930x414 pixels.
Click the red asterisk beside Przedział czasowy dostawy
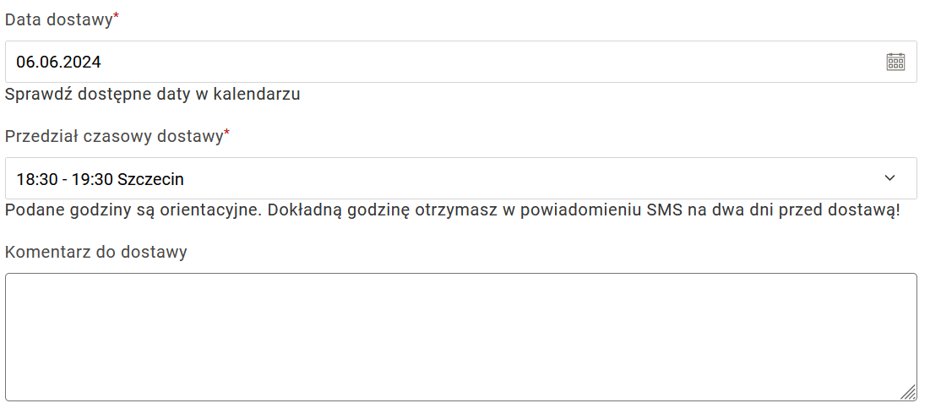226,133
